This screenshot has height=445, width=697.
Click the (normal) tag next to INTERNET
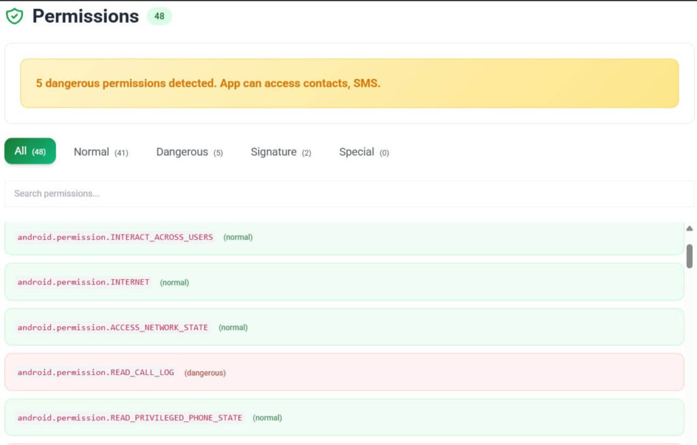174,282
